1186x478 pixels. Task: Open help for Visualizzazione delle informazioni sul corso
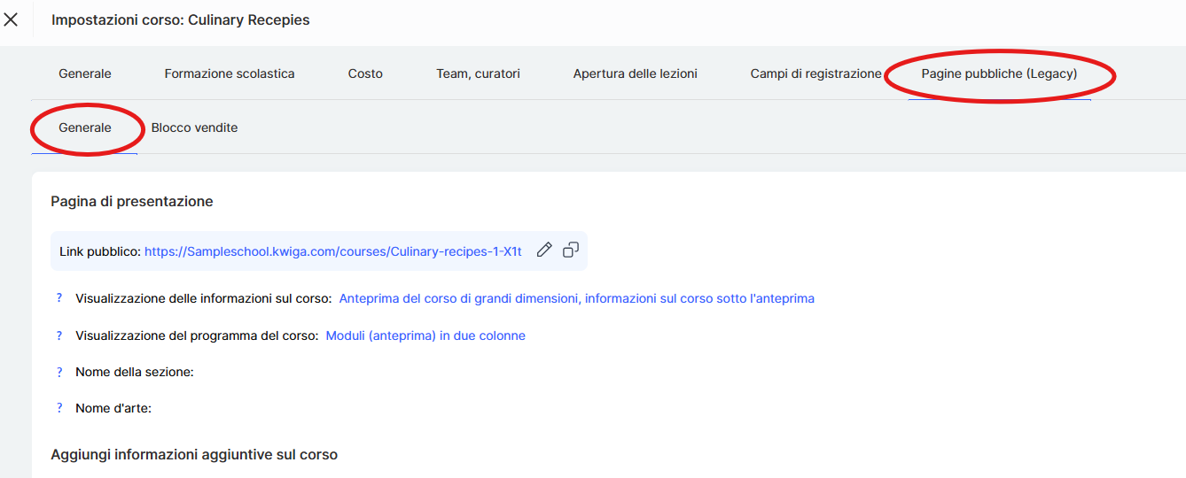59,298
